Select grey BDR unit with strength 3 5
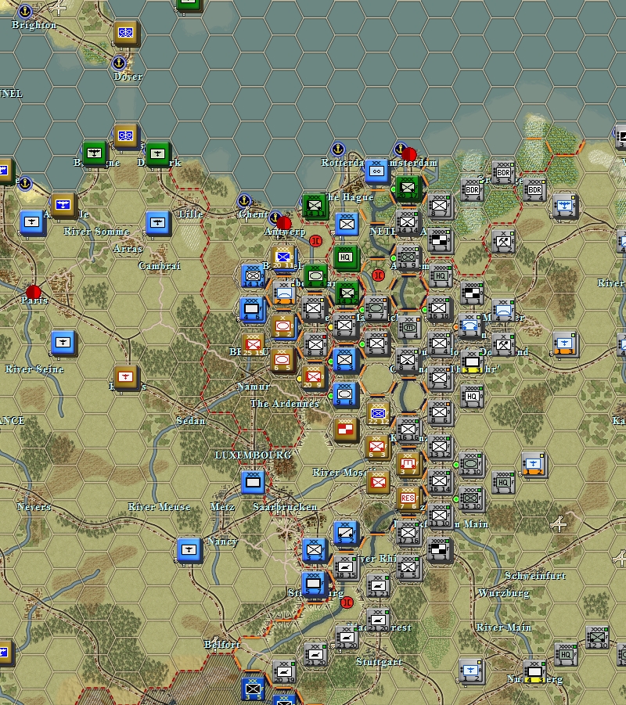Screen dimensions: 626x705 click(x=503, y=173)
